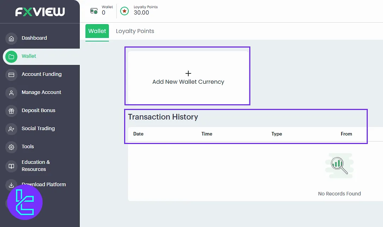Open the Dashboard menu item
Image resolution: width=383 pixels, height=227 pixels.
pos(34,38)
